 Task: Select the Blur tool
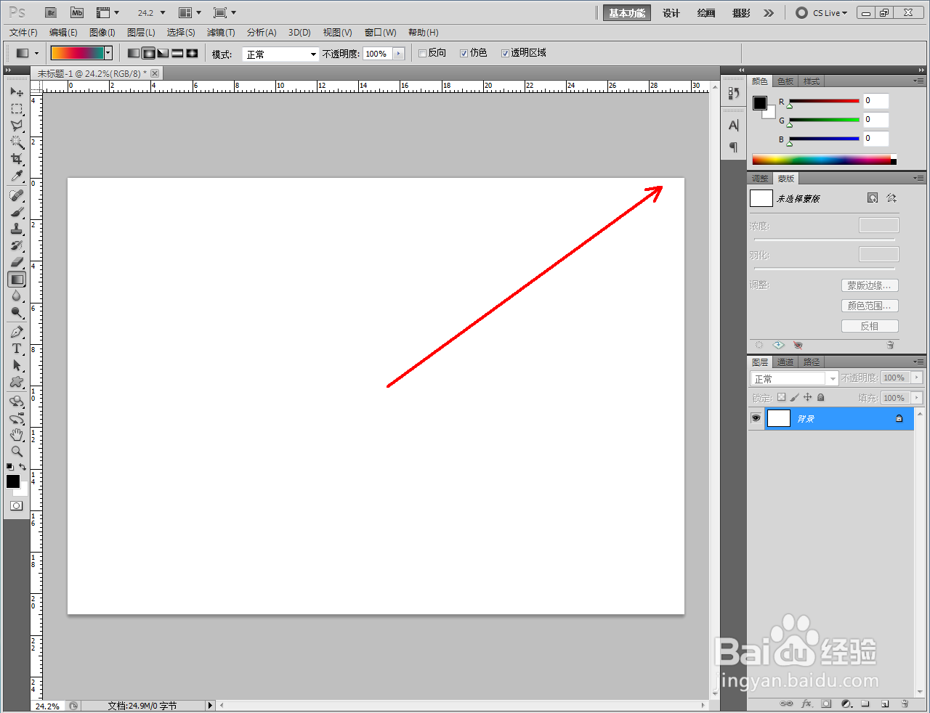coord(17,296)
